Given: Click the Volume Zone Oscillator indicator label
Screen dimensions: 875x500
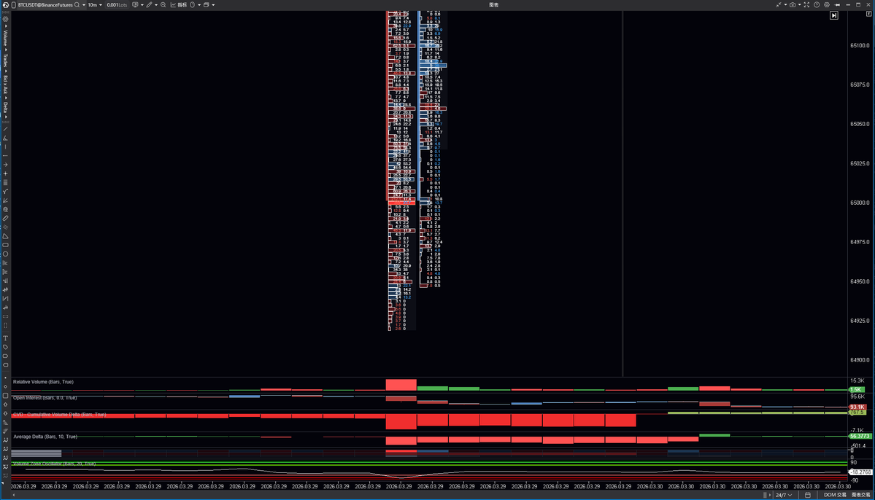Looking at the screenshot, I should pyautogui.click(x=54, y=464).
